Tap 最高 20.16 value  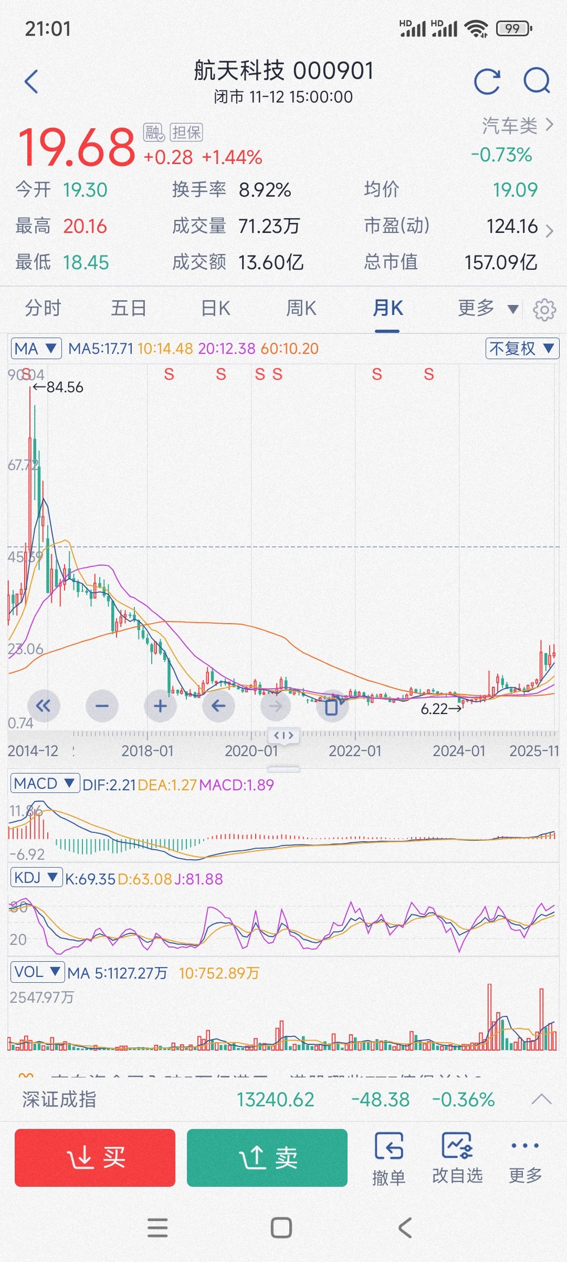click(85, 226)
